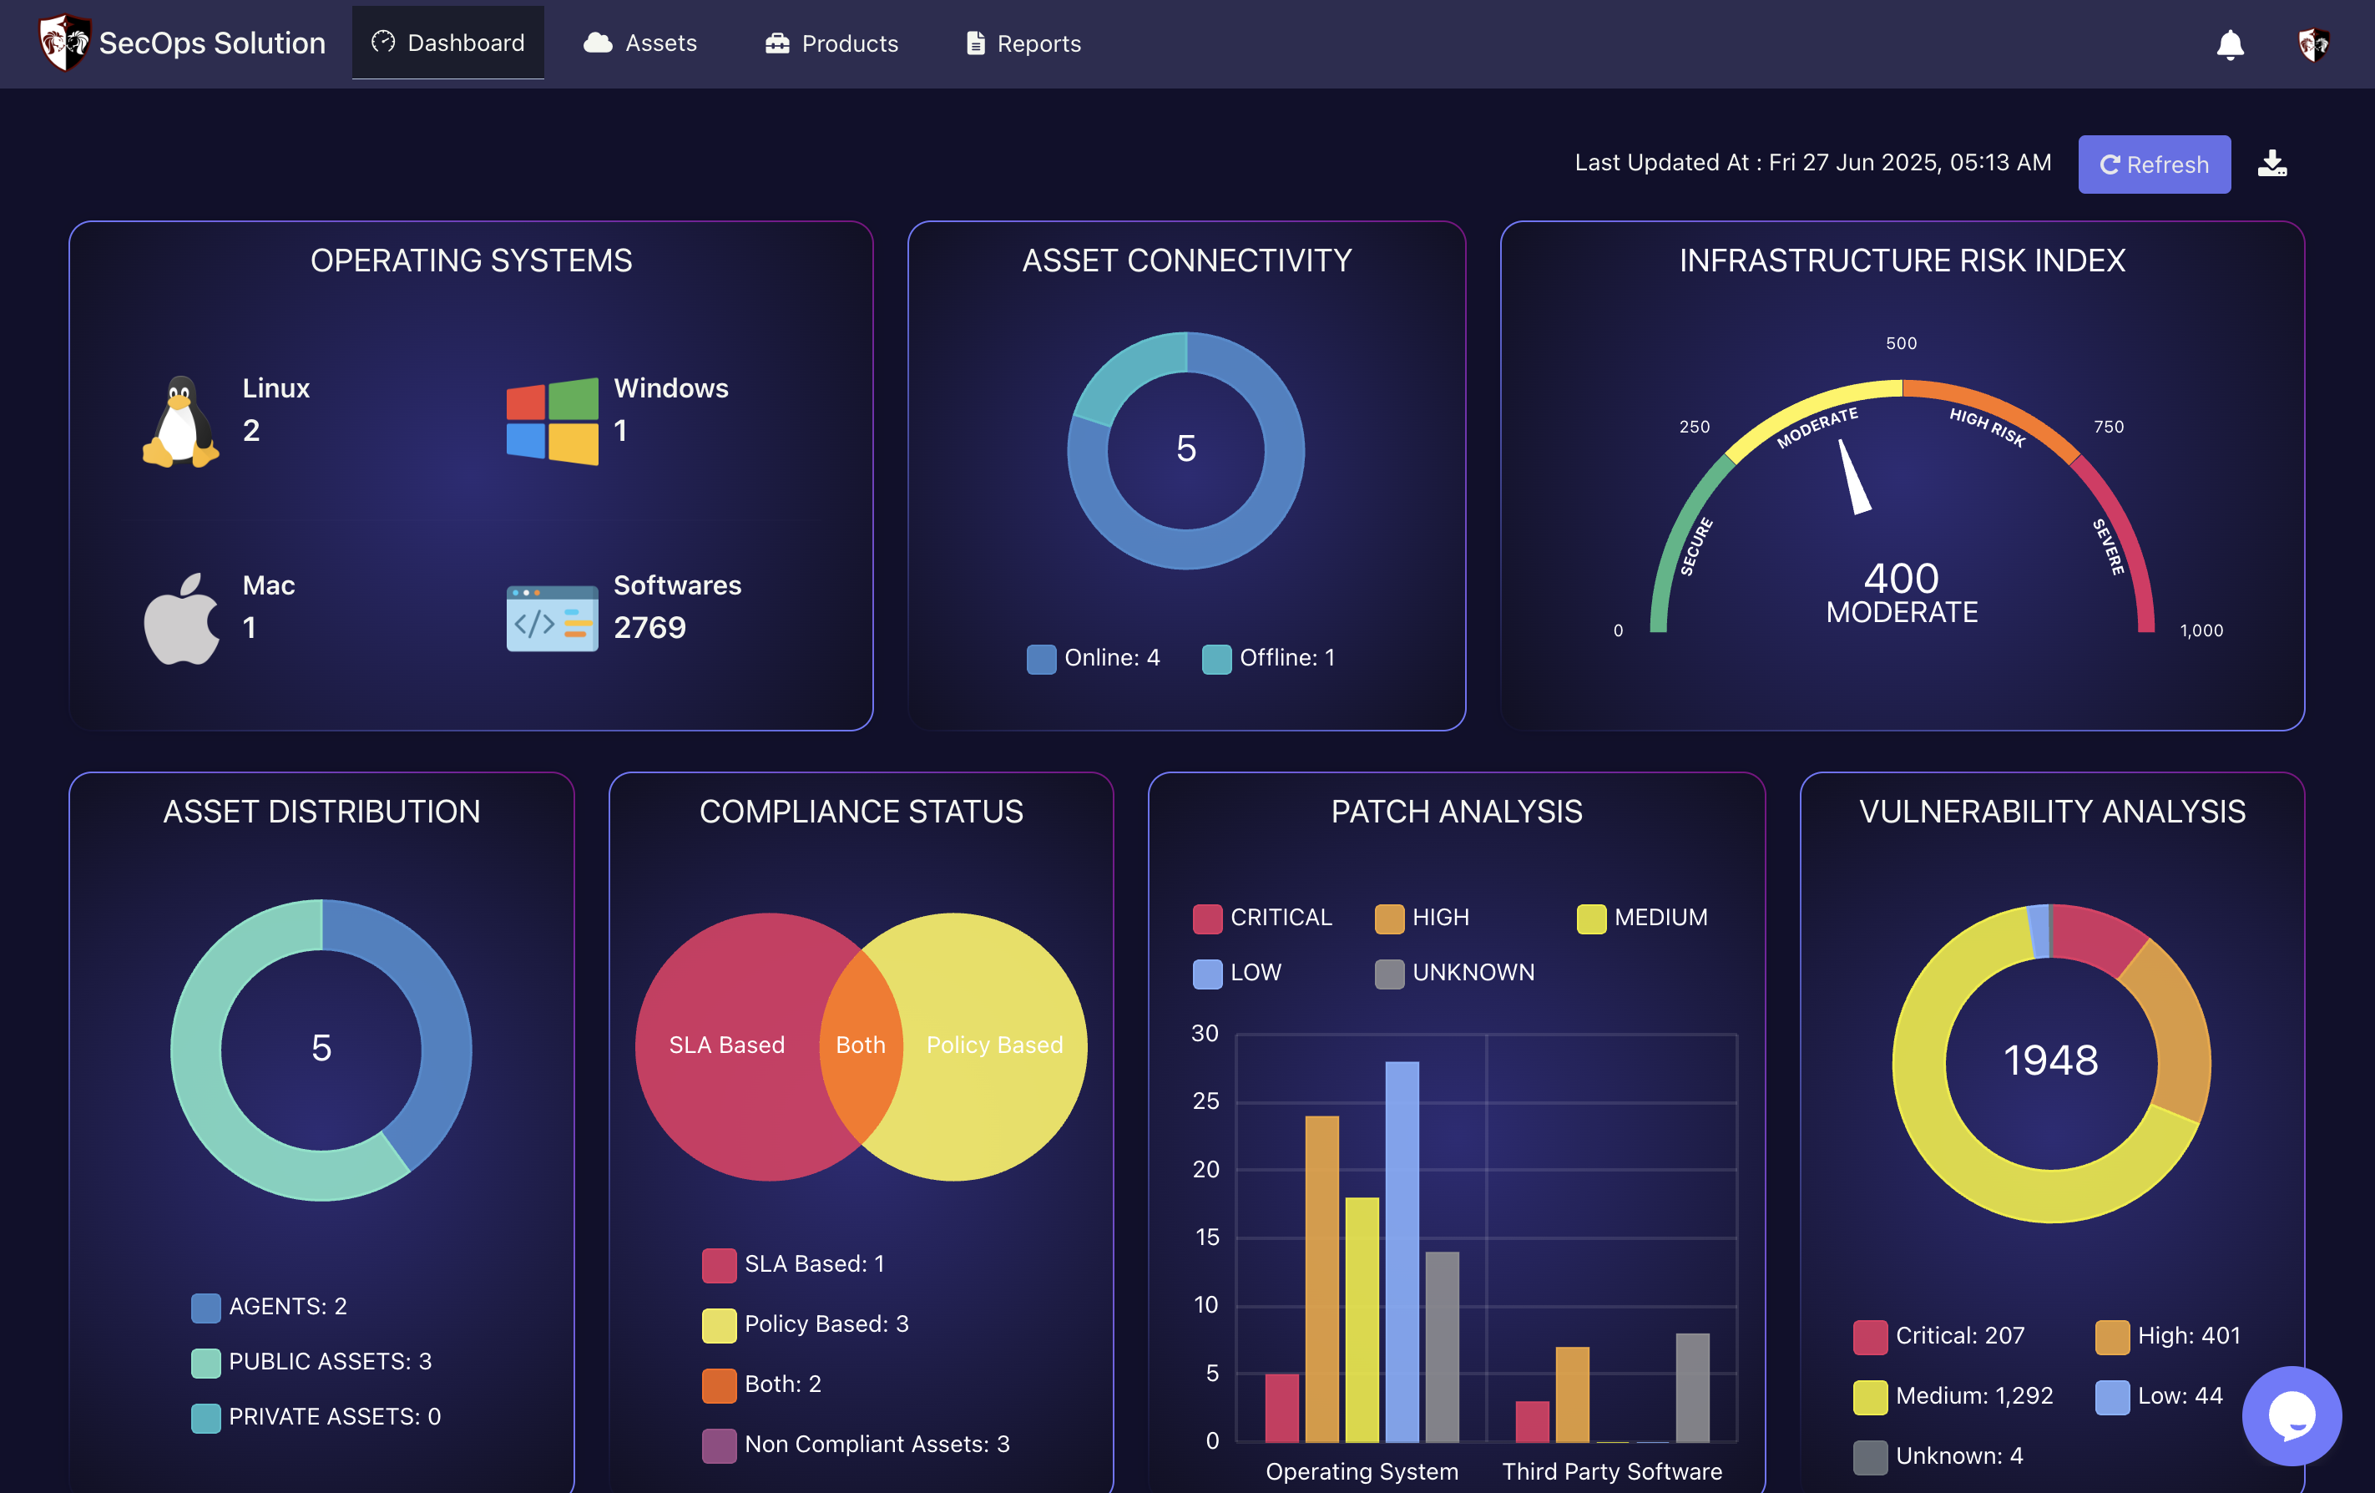2375x1493 pixels.
Task: Click the Softwares code window icon
Action: tap(551, 619)
